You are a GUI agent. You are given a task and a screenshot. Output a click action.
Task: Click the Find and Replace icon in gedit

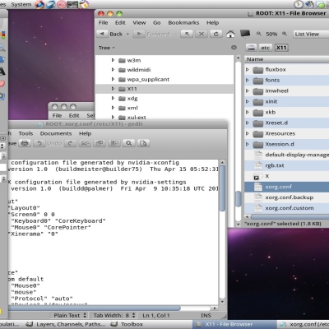[143, 143]
